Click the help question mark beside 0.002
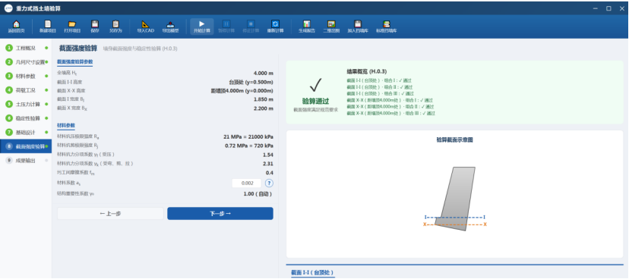The height and width of the screenshot is (279, 629). point(269,183)
